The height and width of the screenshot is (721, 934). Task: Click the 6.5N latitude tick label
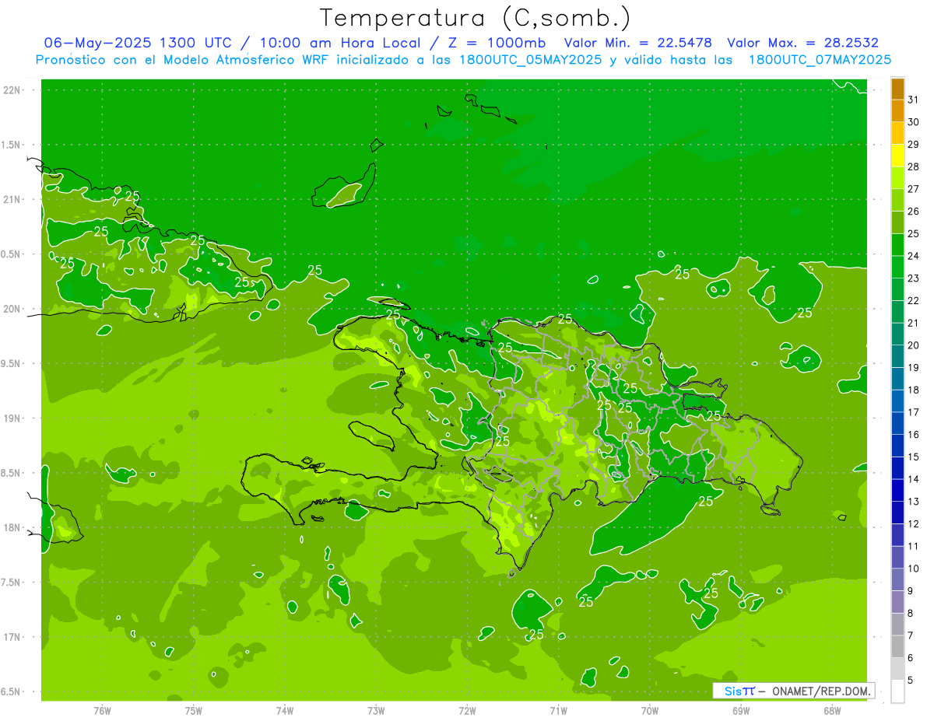coord(10,692)
